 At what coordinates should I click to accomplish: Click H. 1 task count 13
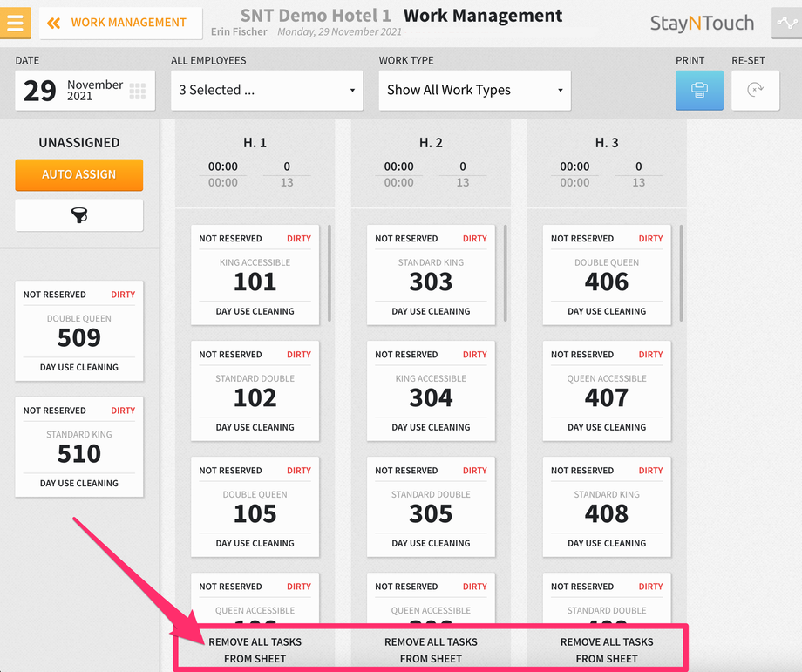coord(287,182)
